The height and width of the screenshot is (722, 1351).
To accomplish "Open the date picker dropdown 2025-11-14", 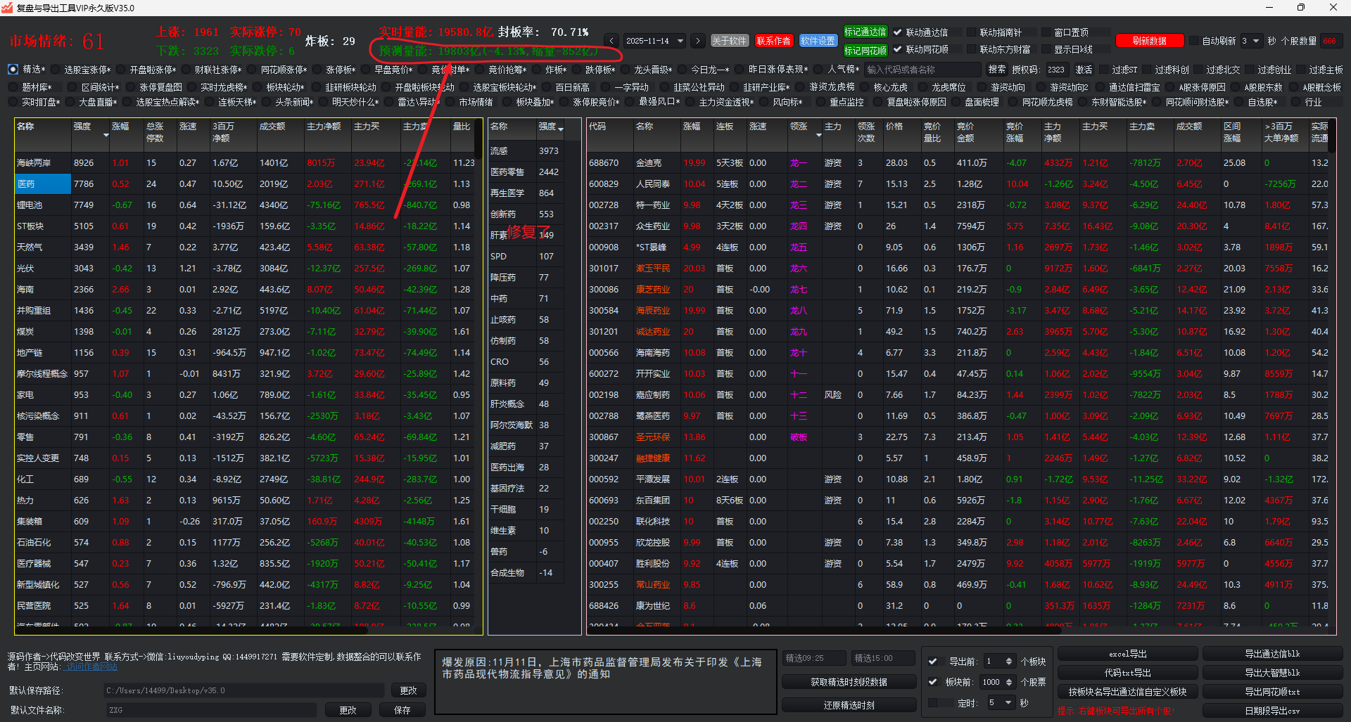I will click(x=654, y=41).
